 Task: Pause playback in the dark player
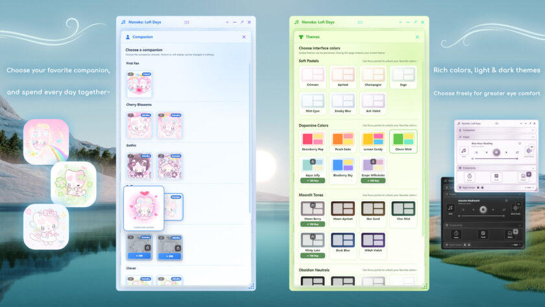[483, 210]
